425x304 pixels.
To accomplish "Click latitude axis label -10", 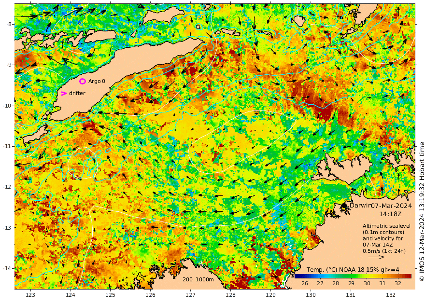I will [7, 106].
